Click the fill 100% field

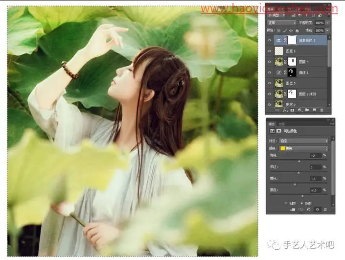(x=320, y=30)
